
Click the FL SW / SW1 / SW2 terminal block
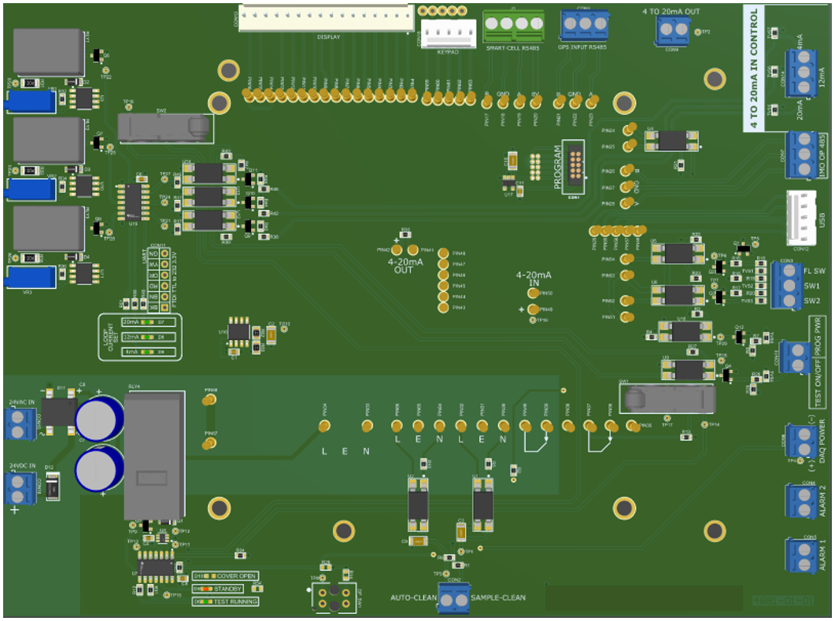point(786,285)
